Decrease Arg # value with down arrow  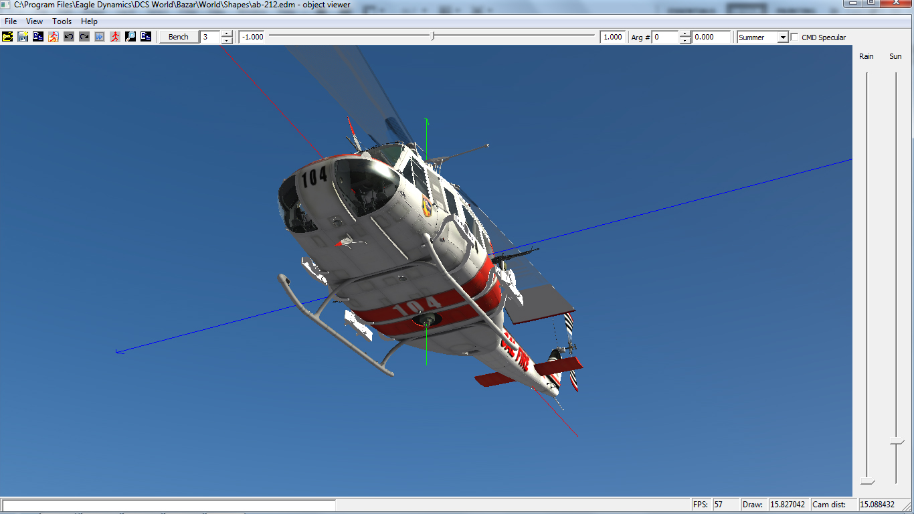[685, 41]
